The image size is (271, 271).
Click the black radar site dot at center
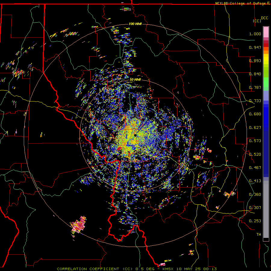pos(135,135)
